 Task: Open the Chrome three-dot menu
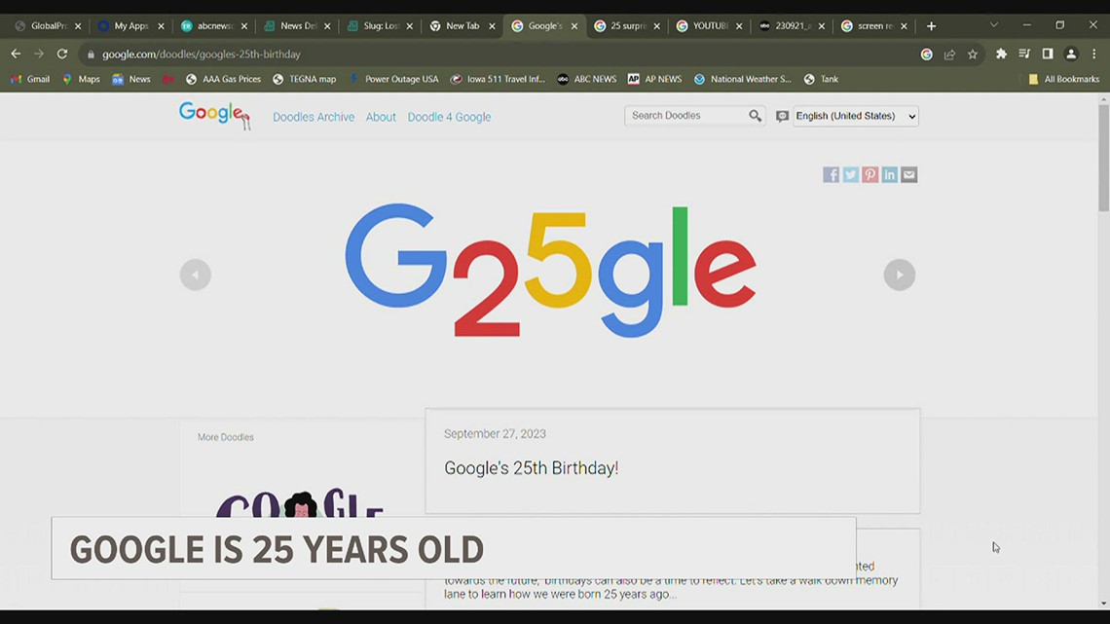[1093, 54]
